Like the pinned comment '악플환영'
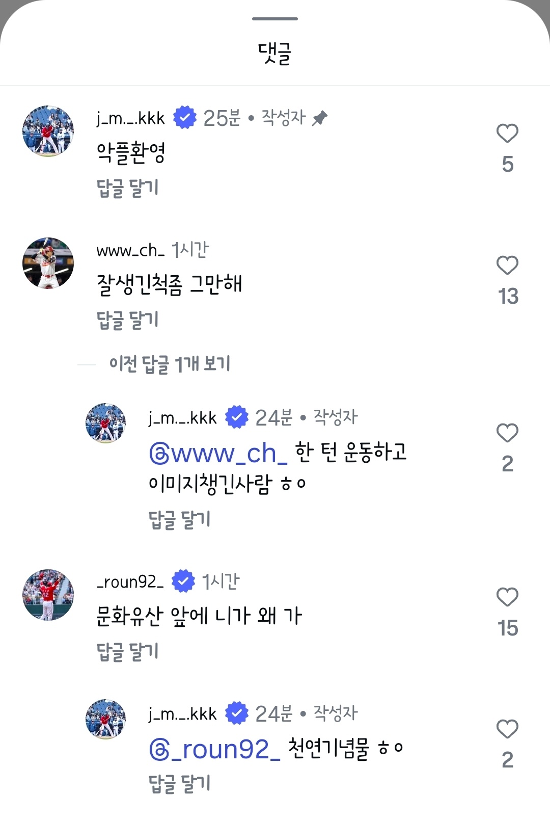 tap(507, 134)
